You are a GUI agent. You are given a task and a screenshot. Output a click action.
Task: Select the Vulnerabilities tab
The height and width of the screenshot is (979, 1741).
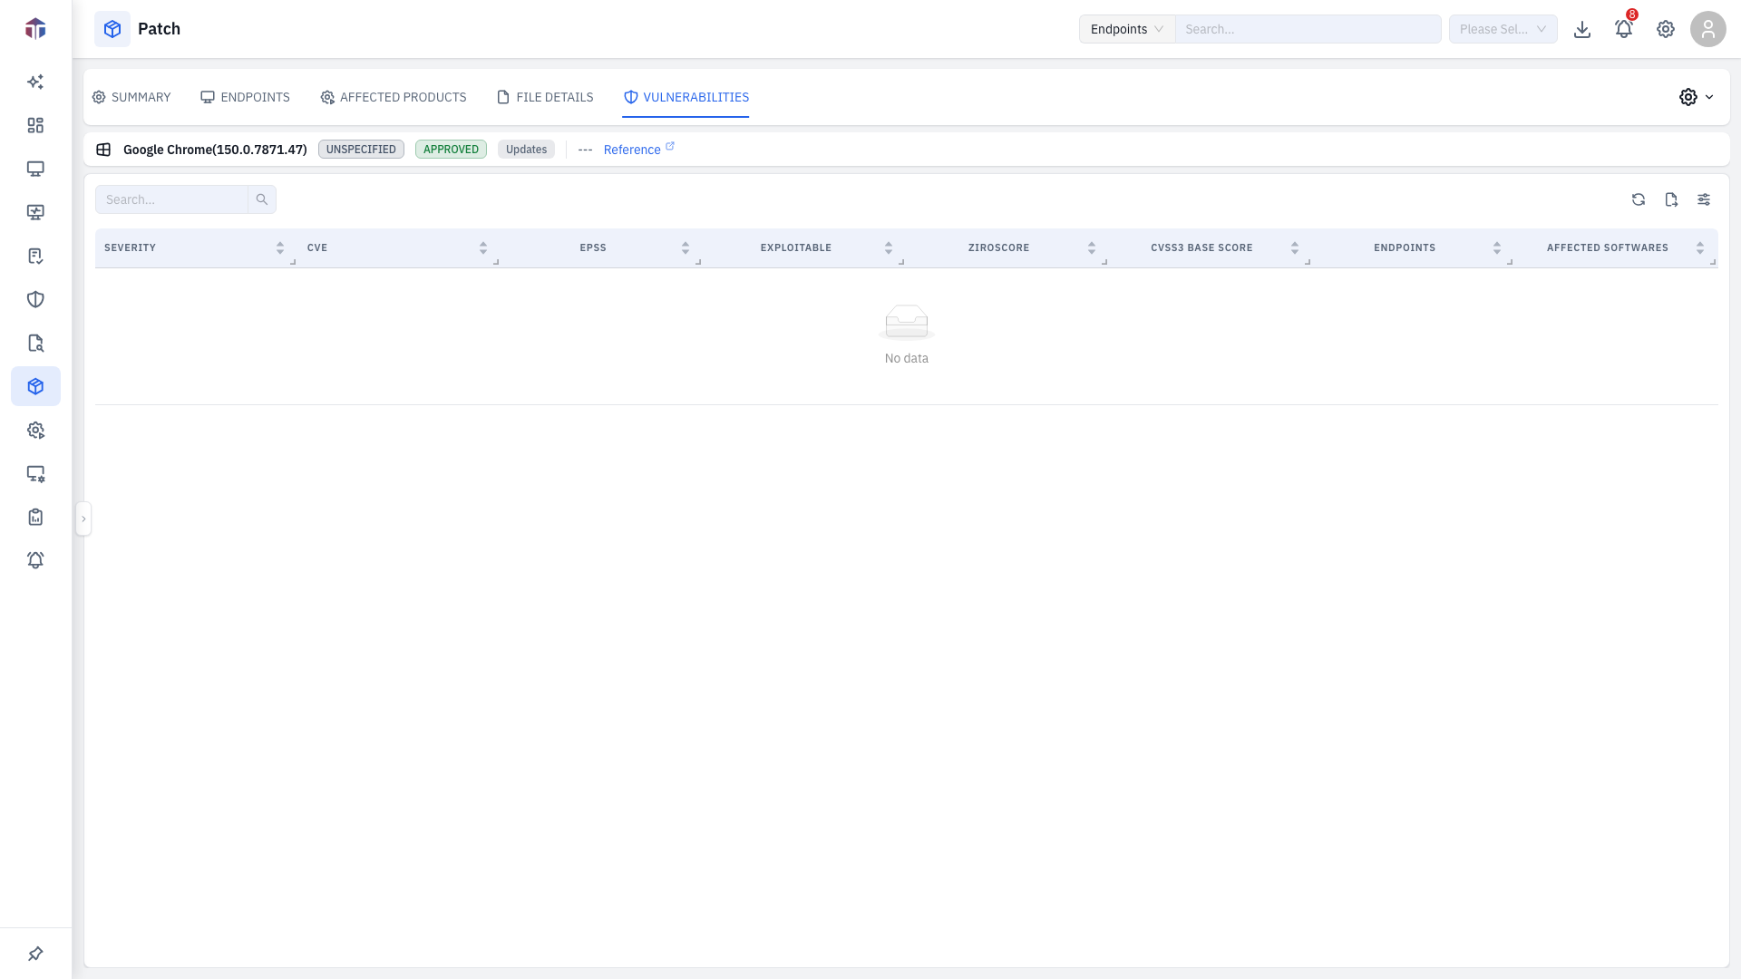686,97
